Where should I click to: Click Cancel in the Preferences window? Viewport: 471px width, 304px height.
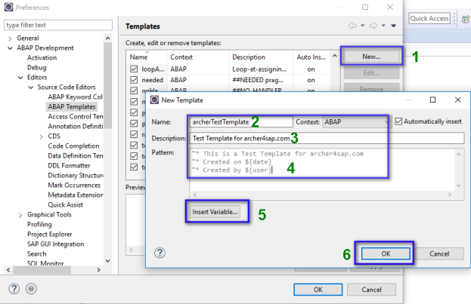[x=371, y=290]
